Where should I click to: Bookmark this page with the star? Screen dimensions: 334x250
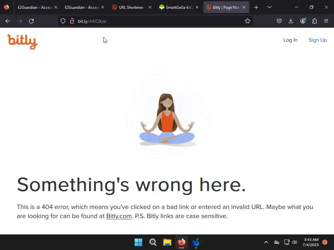coord(247,21)
